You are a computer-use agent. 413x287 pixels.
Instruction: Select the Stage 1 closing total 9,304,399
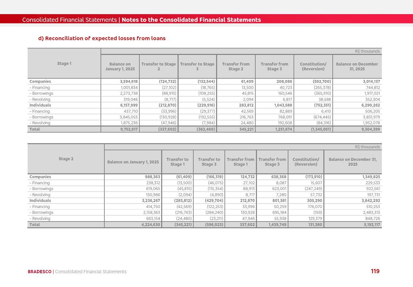(x=371, y=129)
